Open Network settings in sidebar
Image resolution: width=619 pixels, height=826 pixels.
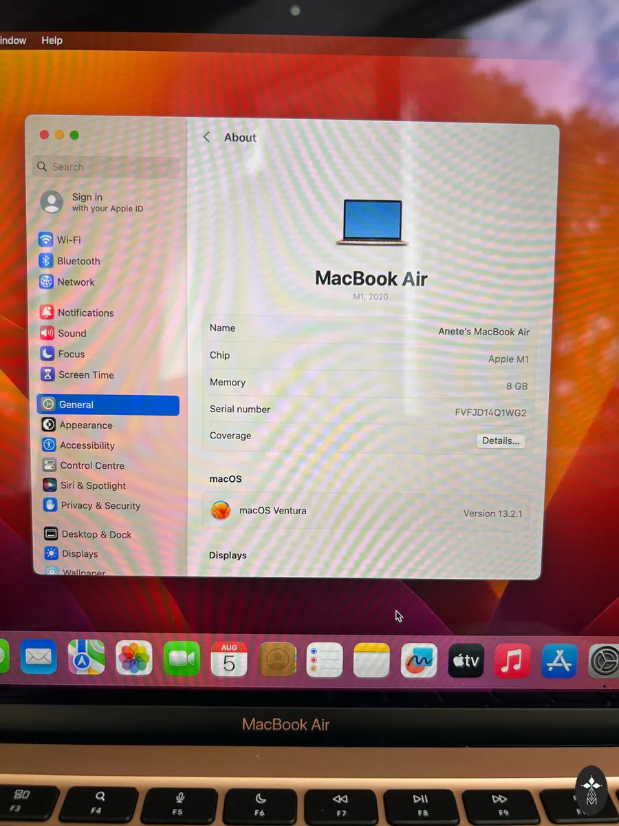67,282
